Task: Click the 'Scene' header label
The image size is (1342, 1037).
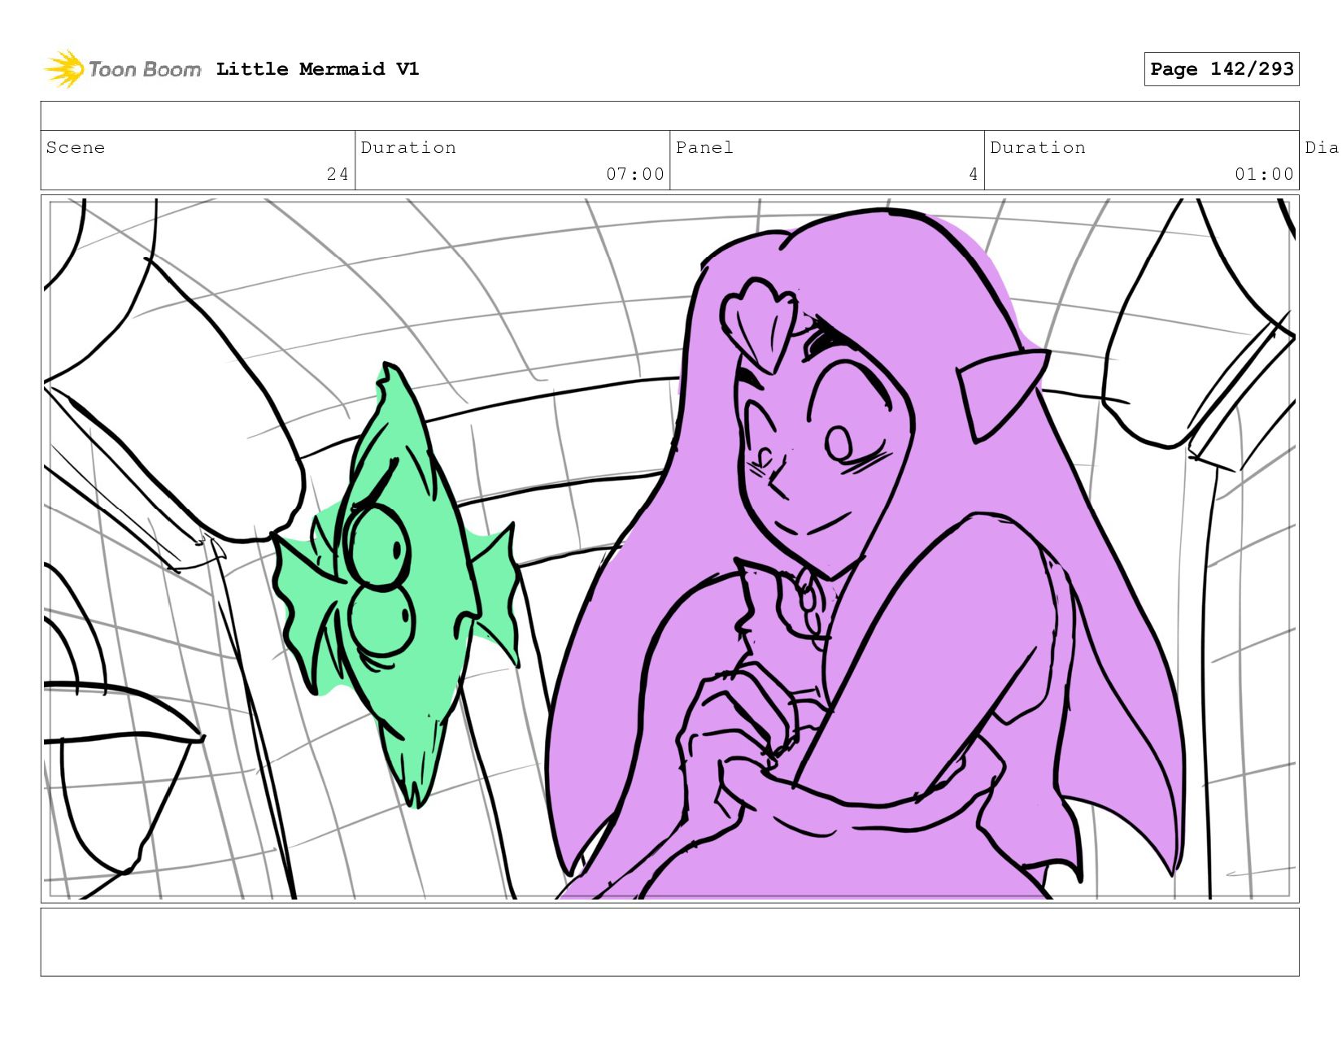Action: (76, 147)
